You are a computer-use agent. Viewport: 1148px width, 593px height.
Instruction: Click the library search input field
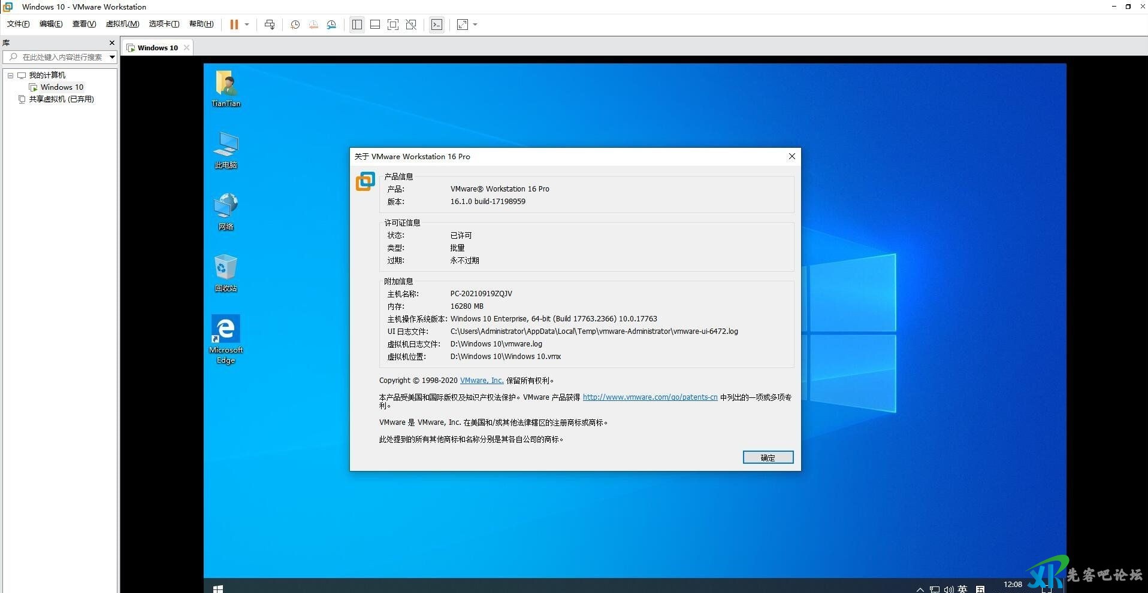click(x=62, y=57)
